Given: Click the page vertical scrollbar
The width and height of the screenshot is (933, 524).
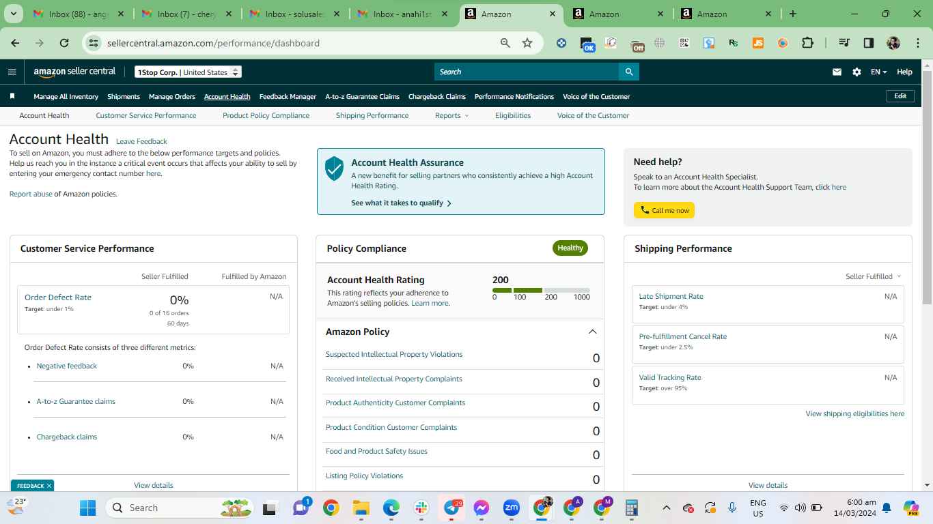Looking at the screenshot, I should pyautogui.click(x=928, y=188).
